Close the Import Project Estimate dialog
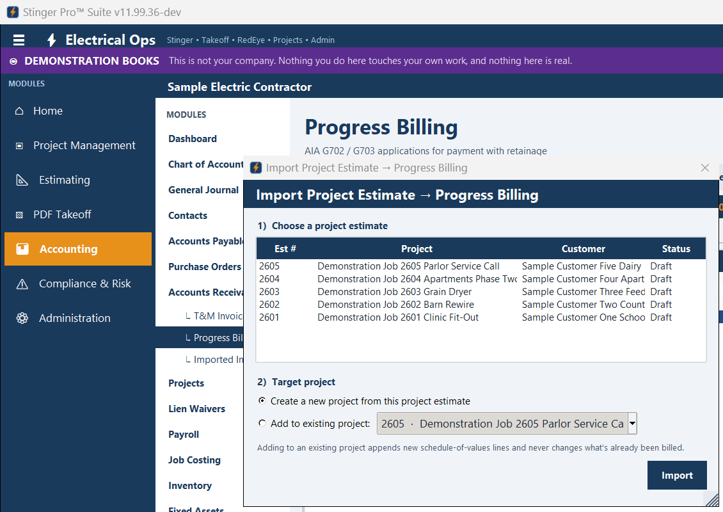Image resolution: width=723 pixels, height=512 pixels. point(705,168)
